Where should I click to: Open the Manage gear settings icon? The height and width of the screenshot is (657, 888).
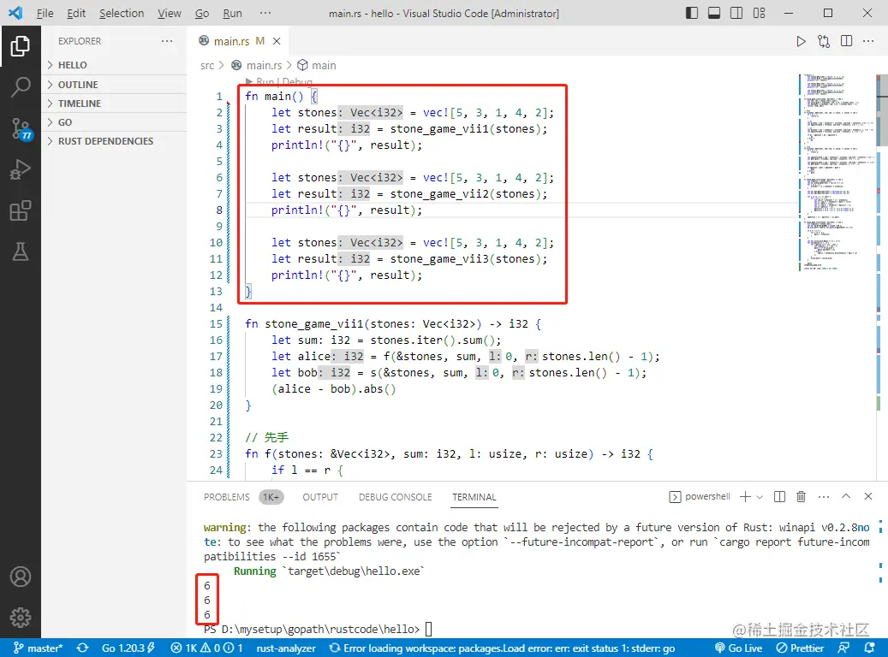click(x=21, y=618)
